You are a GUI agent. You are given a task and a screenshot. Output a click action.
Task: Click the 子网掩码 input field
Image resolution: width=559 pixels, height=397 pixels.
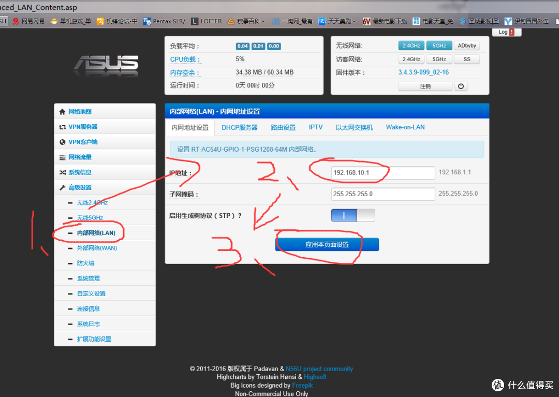[x=383, y=194]
